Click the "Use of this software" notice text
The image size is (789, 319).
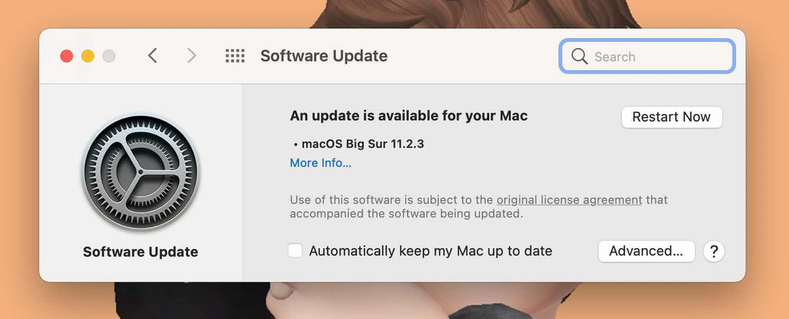point(392,200)
